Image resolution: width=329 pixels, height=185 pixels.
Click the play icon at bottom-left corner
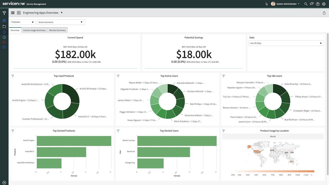4,182
